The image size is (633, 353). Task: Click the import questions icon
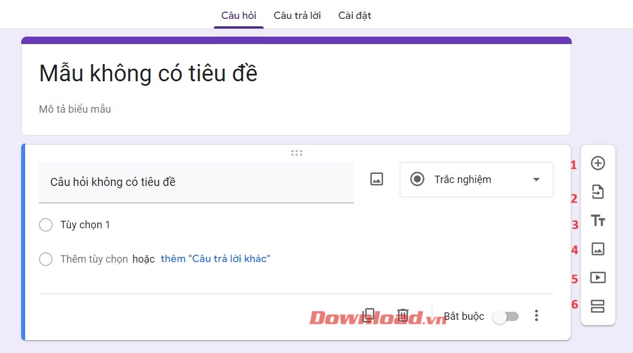[x=598, y=192]
